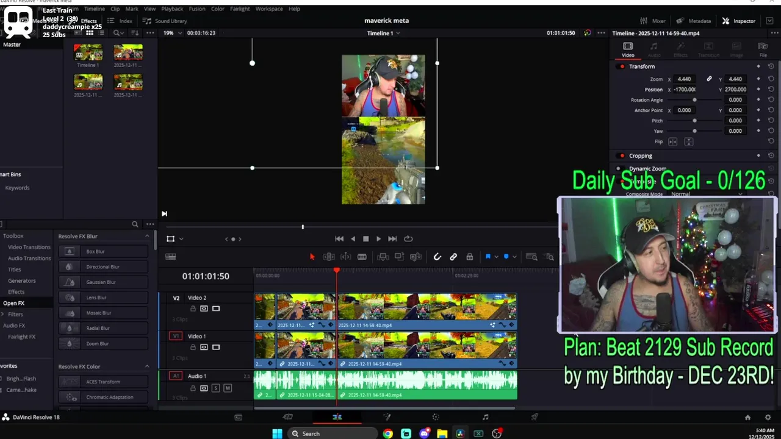Image resolution: width=781 pixels, height=439 pixels.
Task: Click the Replace Clip toolbar icon
Action: (416, 257)
